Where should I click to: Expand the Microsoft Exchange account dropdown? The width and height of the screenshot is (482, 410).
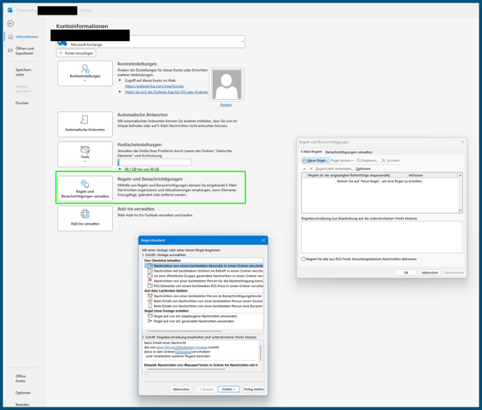tap(243, 42)
